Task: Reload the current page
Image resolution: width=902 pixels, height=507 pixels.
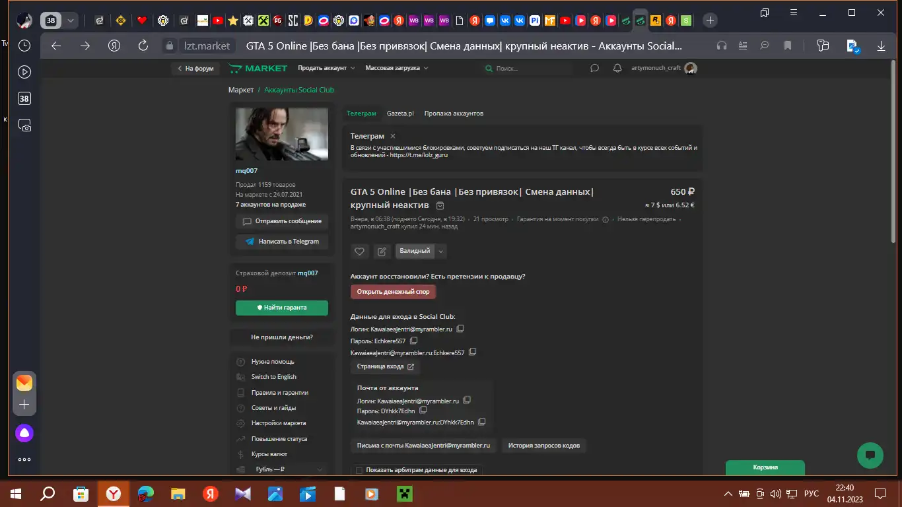Action: [x=143, y=46]
